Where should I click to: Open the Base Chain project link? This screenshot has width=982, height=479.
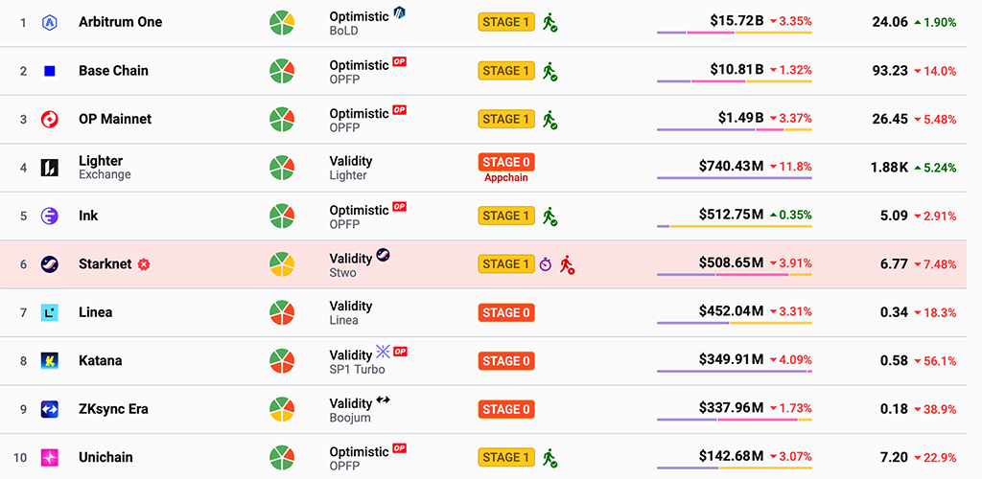click(x=113, y=71)
